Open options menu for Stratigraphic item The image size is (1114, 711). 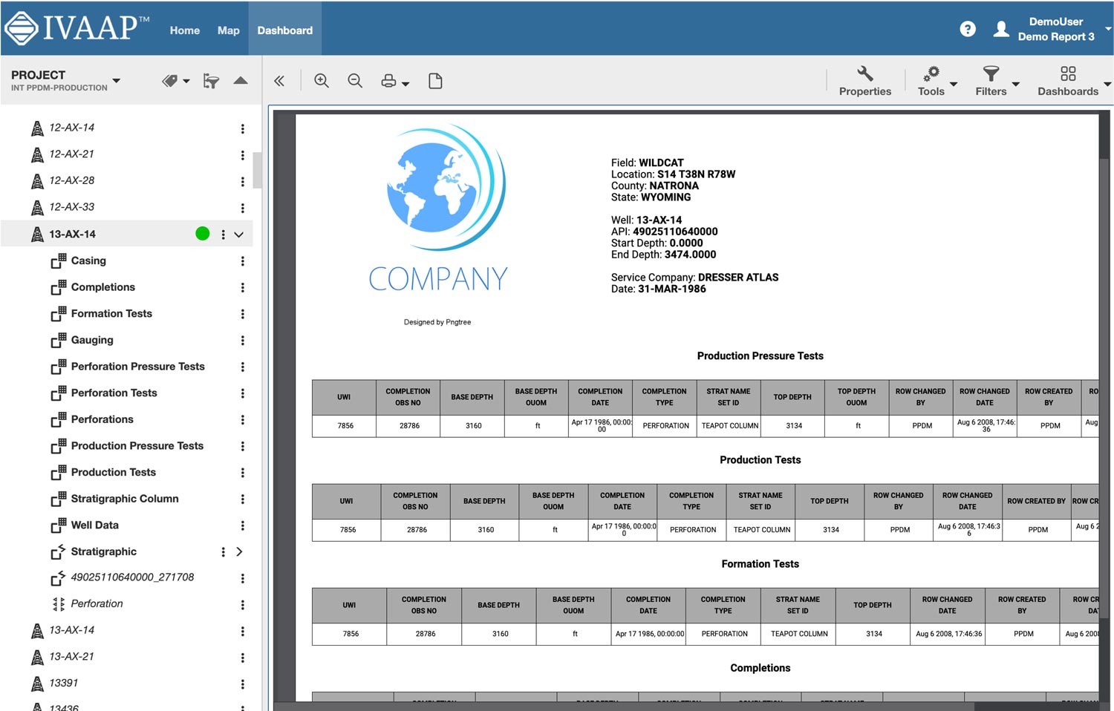(x=223, y=551)
